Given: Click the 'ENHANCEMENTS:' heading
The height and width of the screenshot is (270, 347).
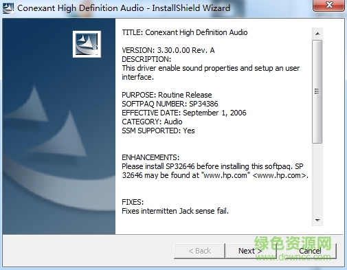Looking at the screenshot, I should (150, 157).
